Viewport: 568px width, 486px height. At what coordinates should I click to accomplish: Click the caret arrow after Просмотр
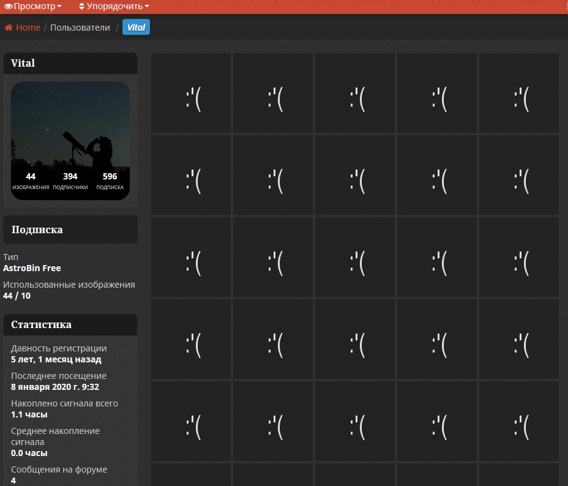click(59, 7)
